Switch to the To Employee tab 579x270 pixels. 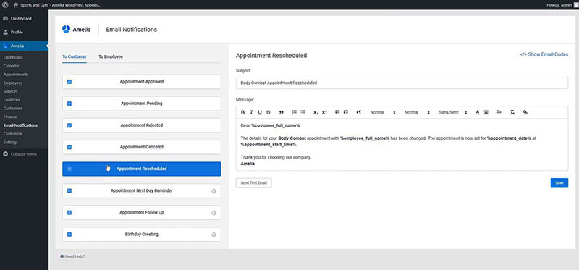111,57
